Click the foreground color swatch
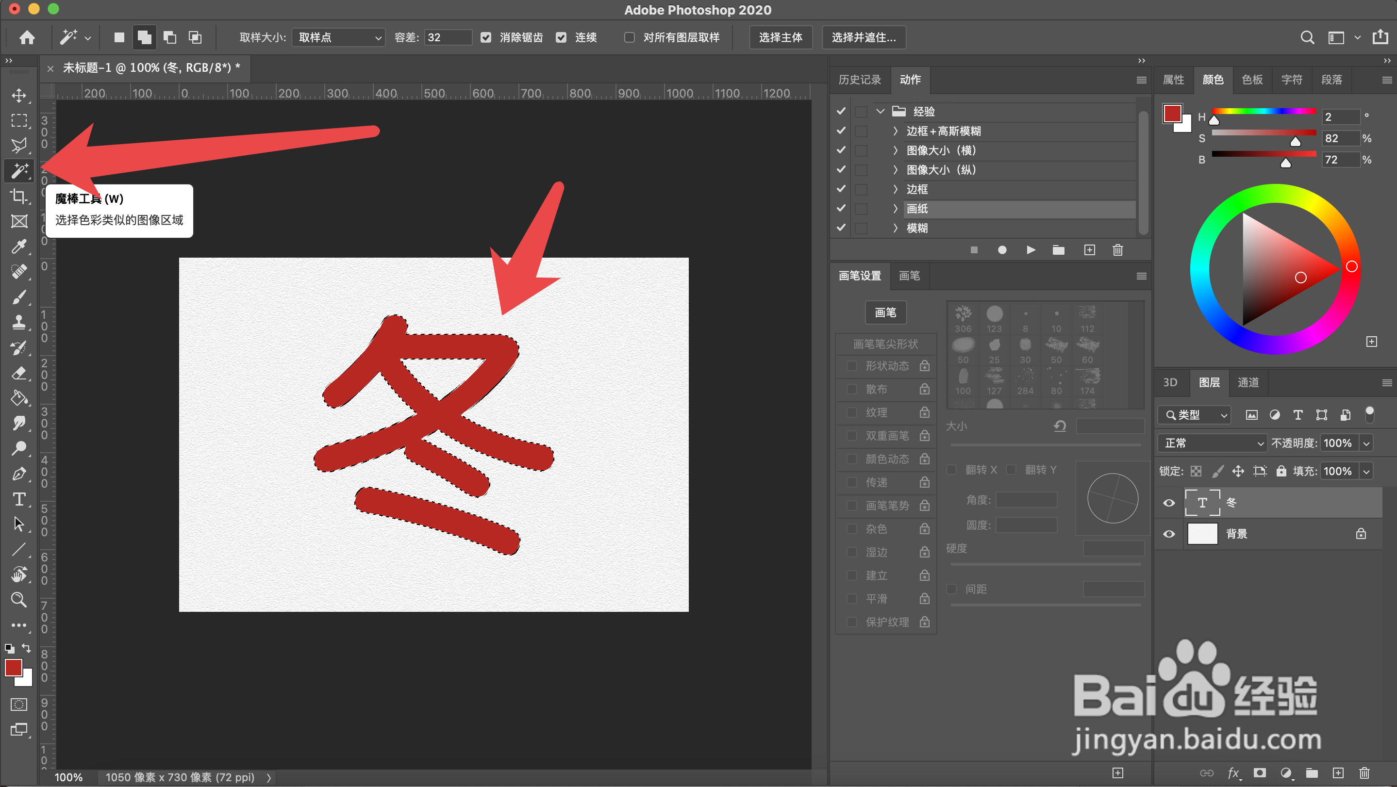The height and width of the screenshot is (787, 1397). click(x=14, y=668)
